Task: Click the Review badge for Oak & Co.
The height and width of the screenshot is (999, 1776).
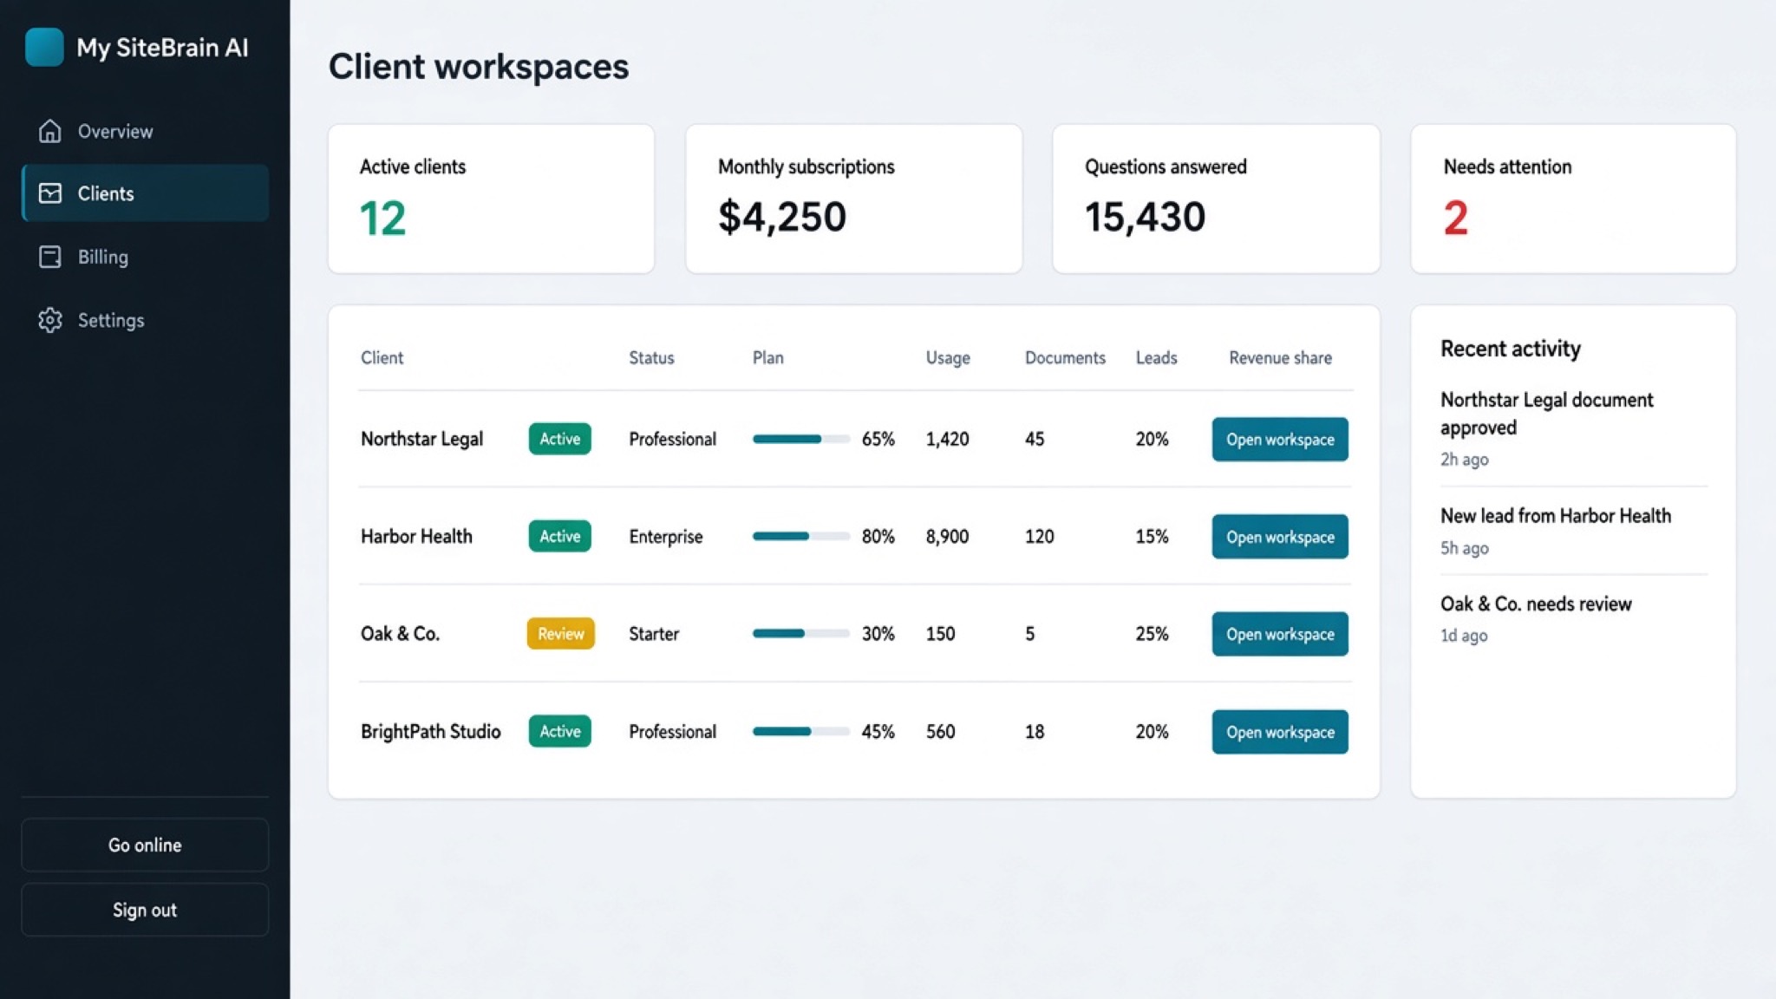Action: [x=561, y=633]
